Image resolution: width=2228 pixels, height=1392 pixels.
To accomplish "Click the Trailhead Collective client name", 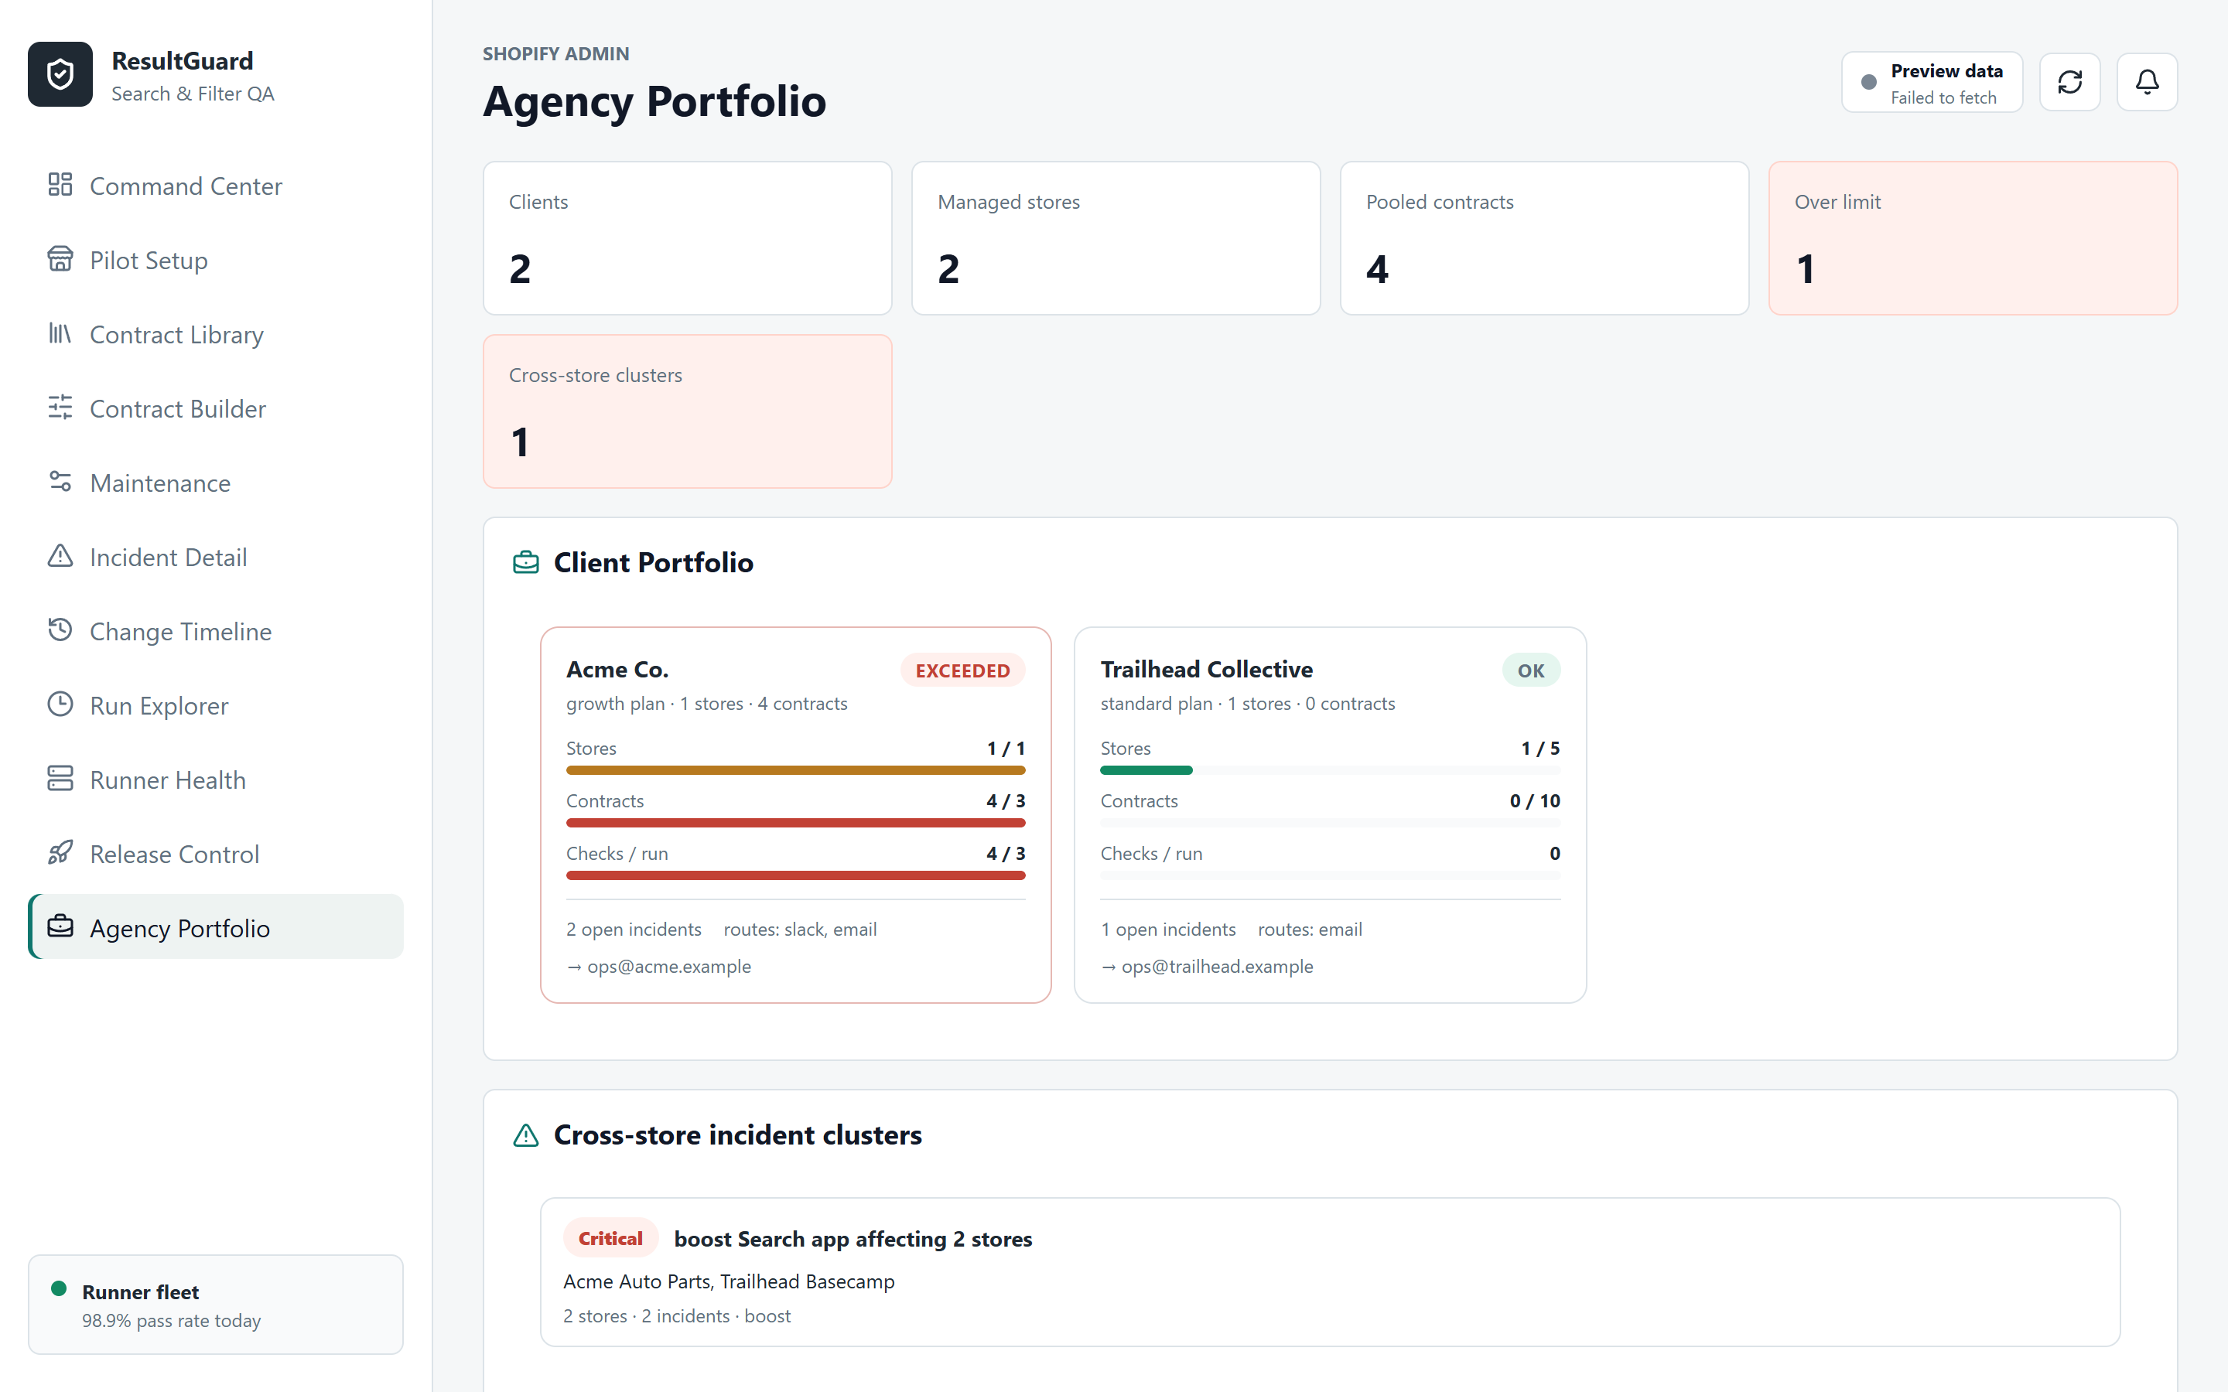I will pos(1207,669).
